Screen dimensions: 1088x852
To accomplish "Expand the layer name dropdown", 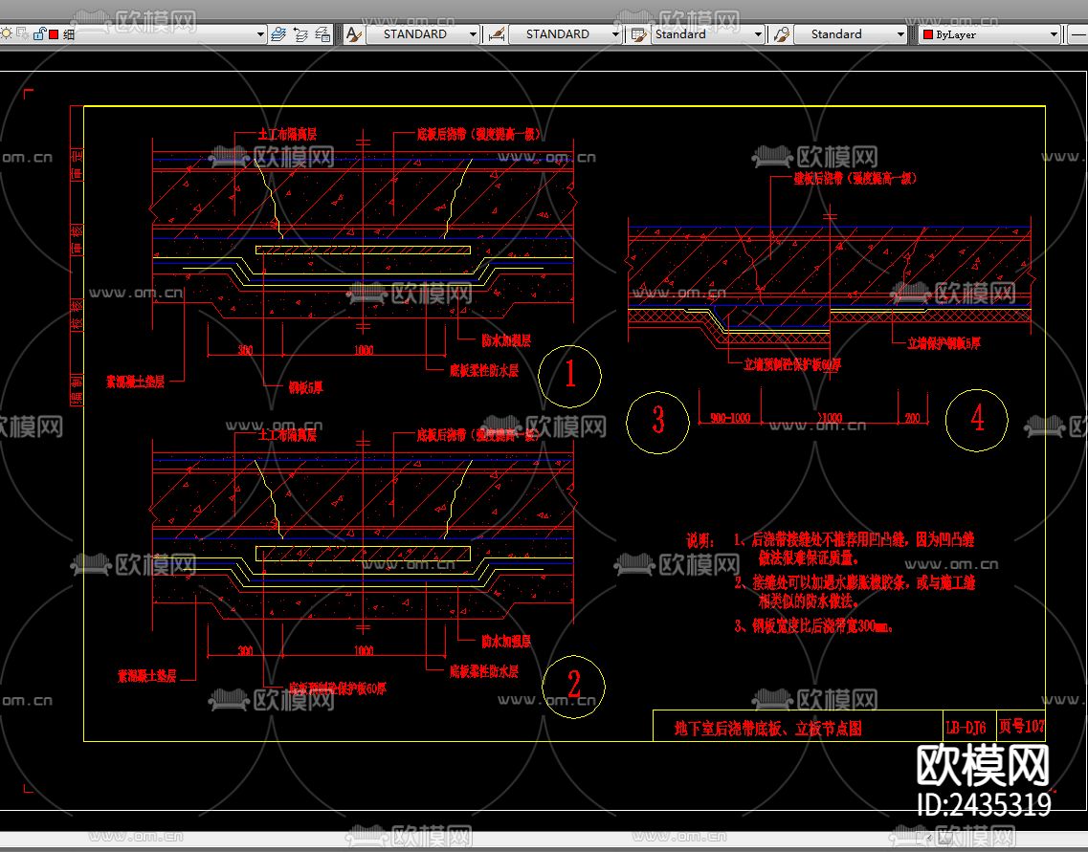I will point(260,34).
